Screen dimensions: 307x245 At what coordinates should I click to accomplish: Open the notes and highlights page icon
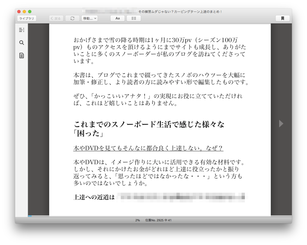coord(22,55)
